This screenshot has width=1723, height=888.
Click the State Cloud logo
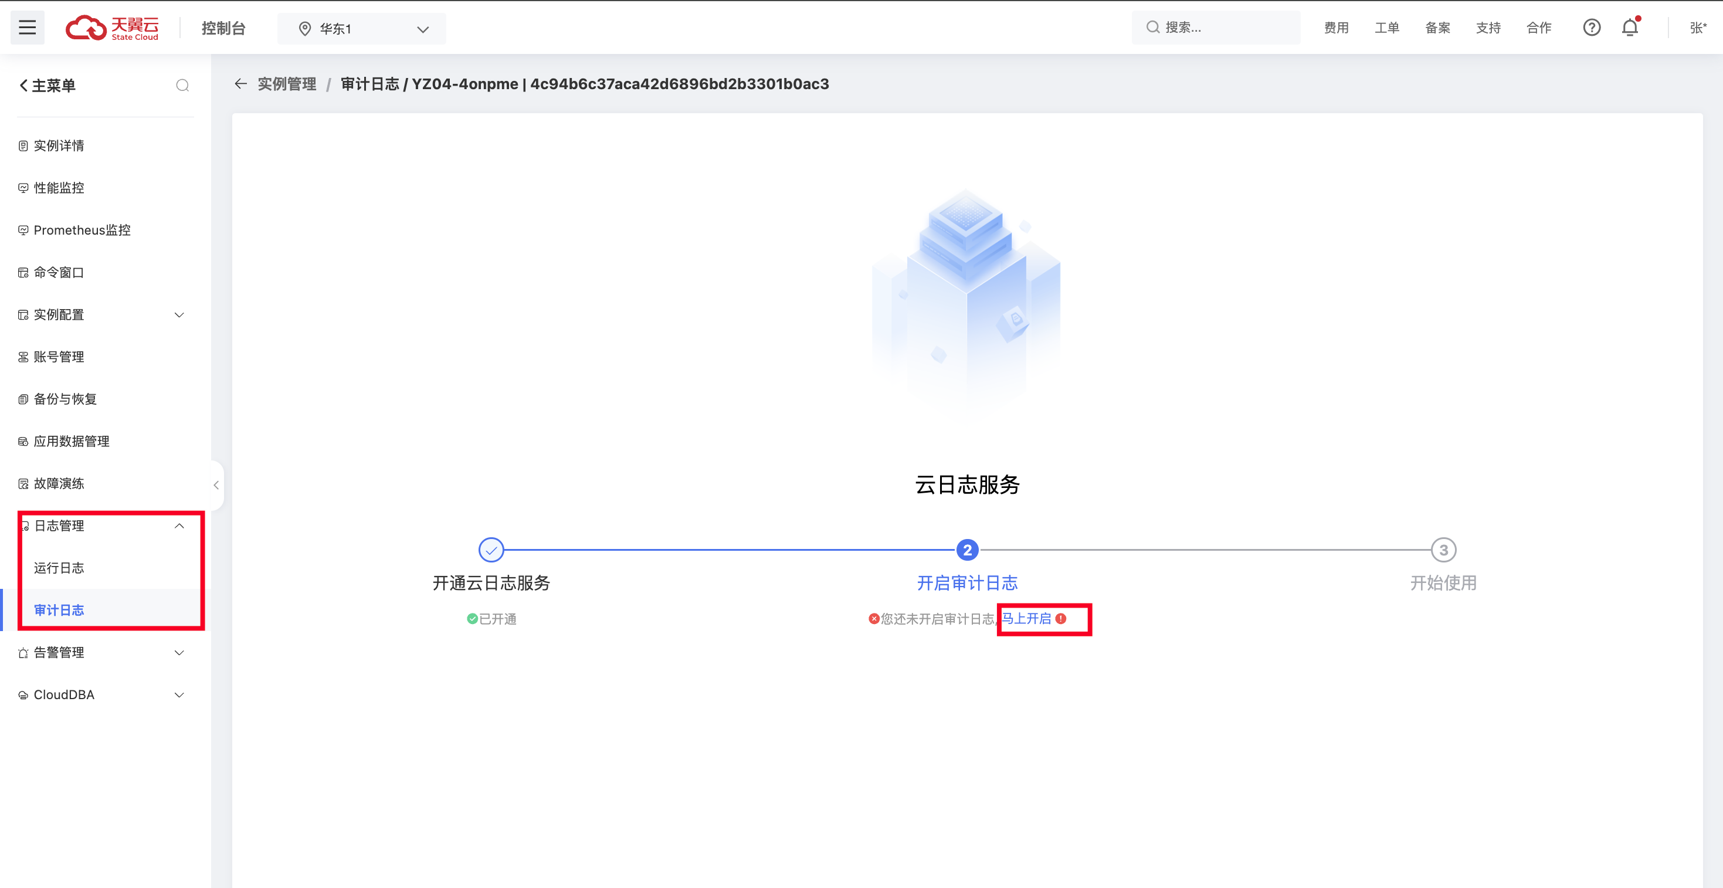click(113, 28)
